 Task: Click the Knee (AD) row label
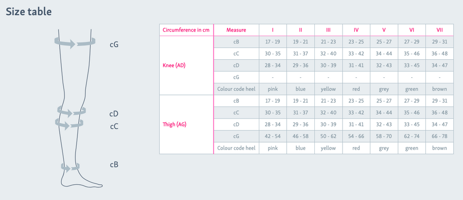174,65
